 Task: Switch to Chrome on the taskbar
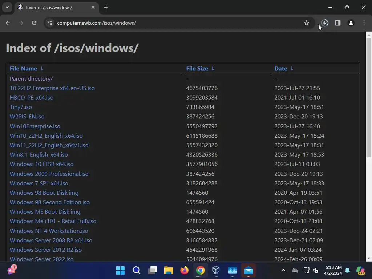pyautogui.click(x=201, y=270)
